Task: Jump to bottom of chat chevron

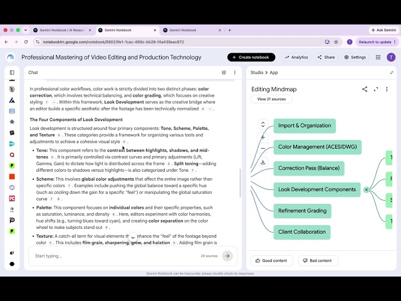Action: [133, 238]
